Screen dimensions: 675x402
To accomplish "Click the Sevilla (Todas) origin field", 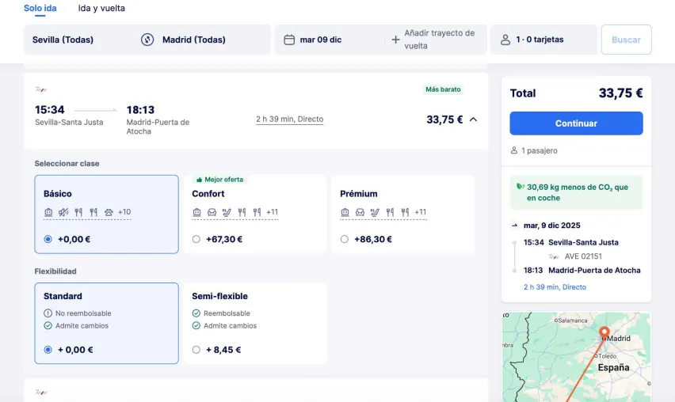I will pos(79,40).
